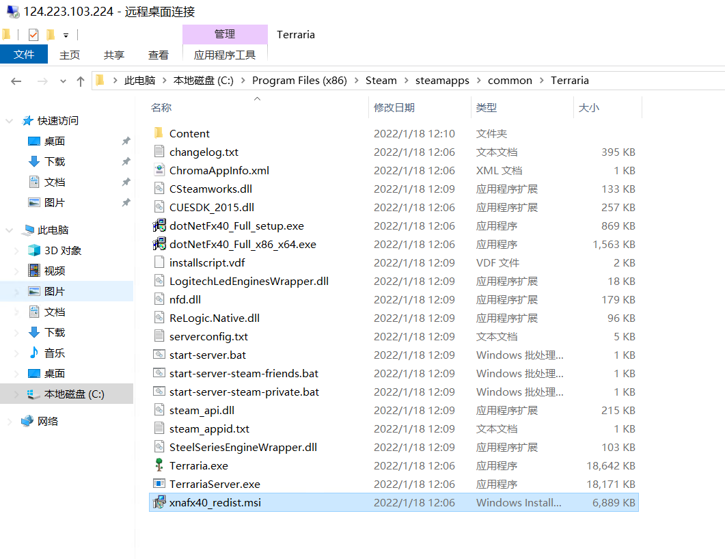
Task: Click the CSteamworks.dll file icon
Action: click(x=159, y=189)
